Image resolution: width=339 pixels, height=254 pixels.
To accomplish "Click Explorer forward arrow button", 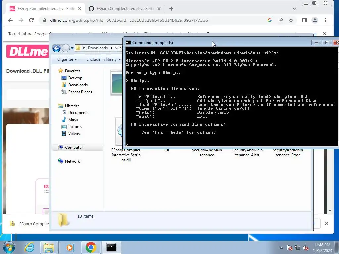I will pos(66,48).
